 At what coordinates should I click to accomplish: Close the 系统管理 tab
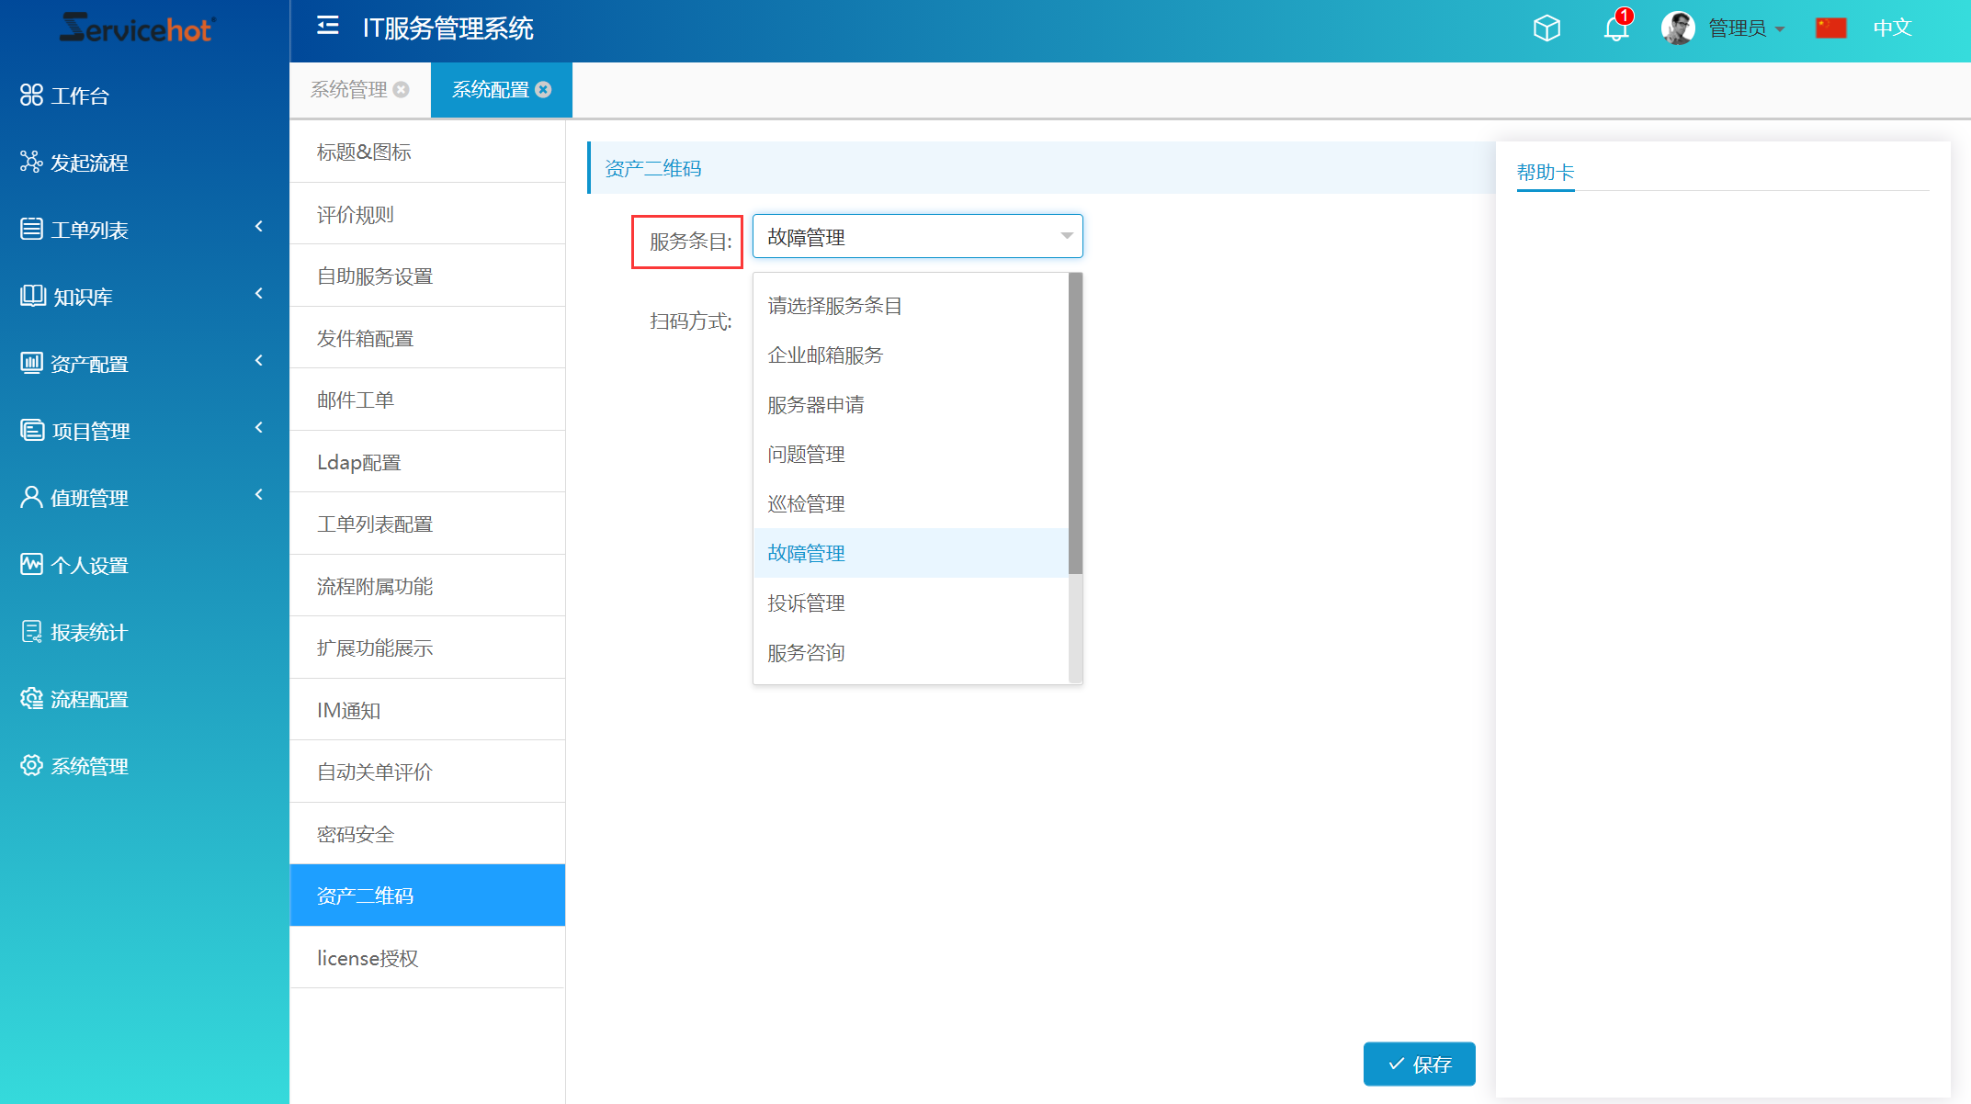pos(402,90)
